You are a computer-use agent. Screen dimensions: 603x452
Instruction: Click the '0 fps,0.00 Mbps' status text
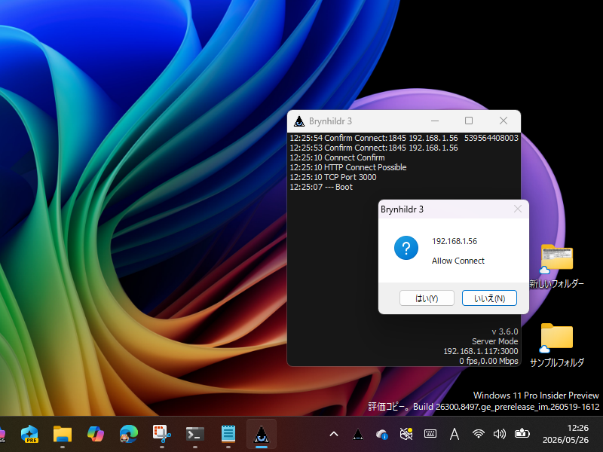click(488, 361)
